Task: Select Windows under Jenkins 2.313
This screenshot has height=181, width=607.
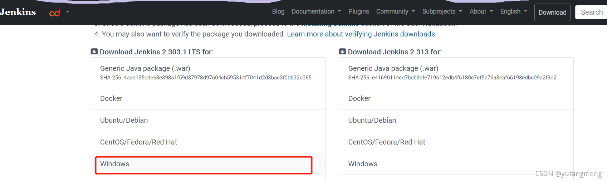Action: click(456, 164)
